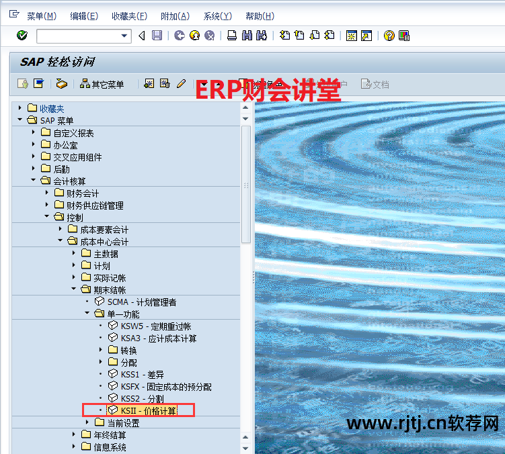Click the small triangle left of command field
Image resolution: width=505 pixels, height=454 pixels.
[142, 36]
